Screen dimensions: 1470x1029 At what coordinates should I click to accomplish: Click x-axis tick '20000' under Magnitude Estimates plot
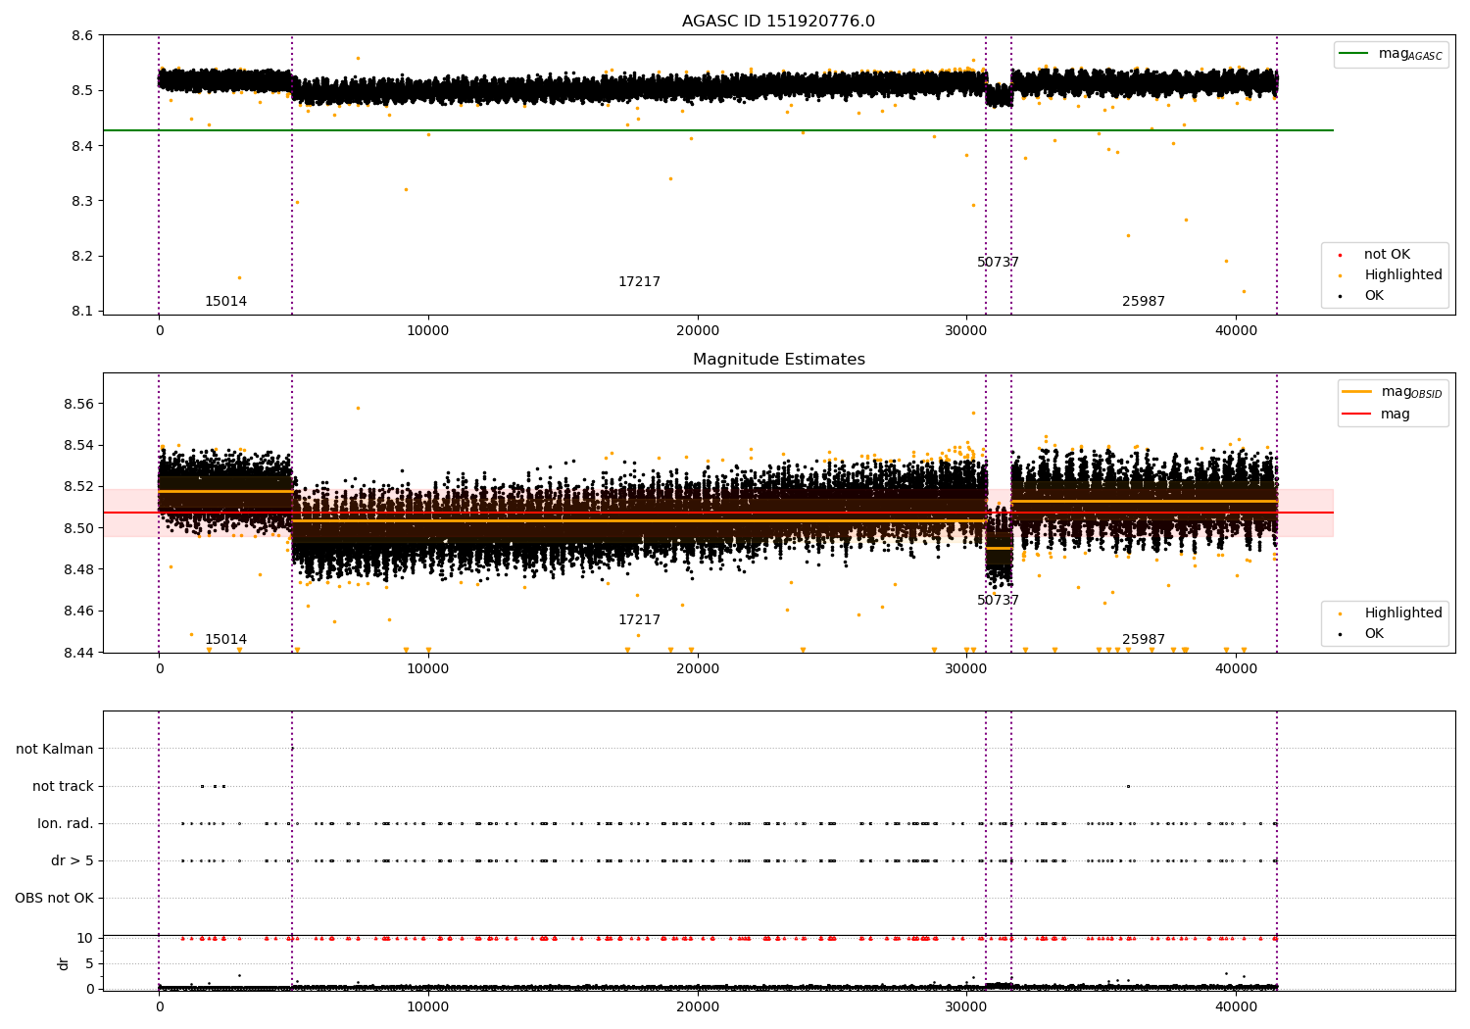pyautogui.click(x=698, y=669)
